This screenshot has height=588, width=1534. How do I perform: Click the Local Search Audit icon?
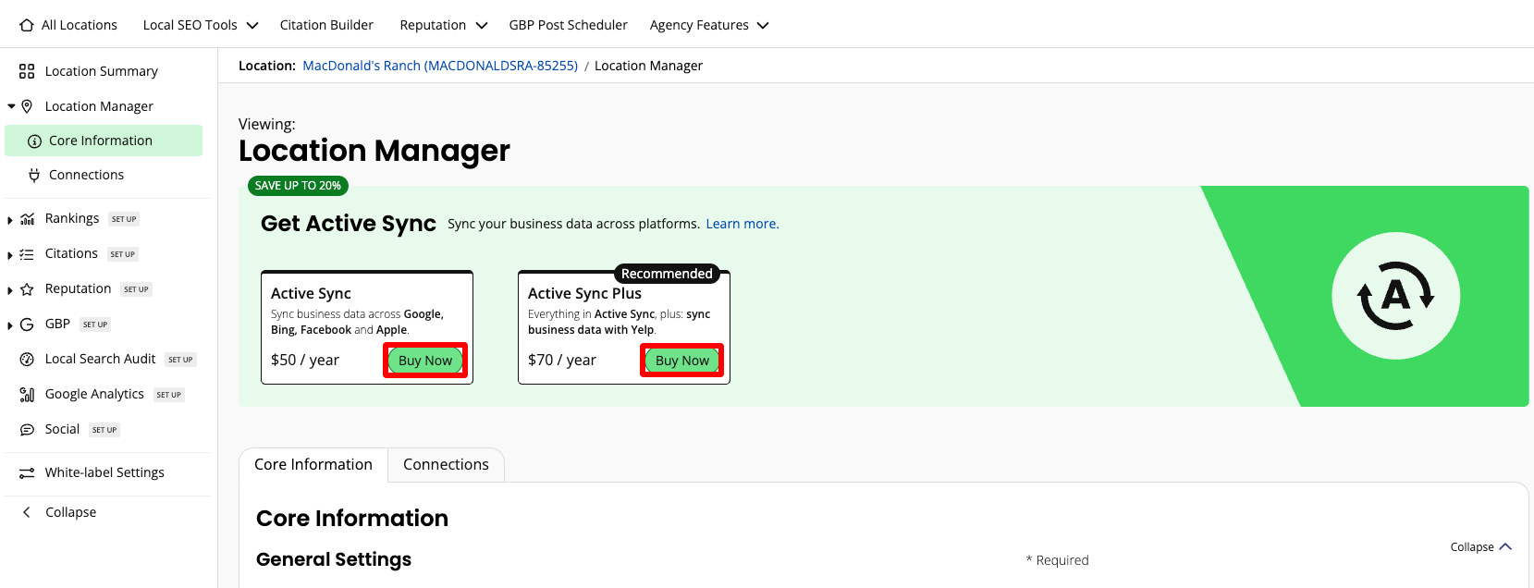tap(27, 360)
